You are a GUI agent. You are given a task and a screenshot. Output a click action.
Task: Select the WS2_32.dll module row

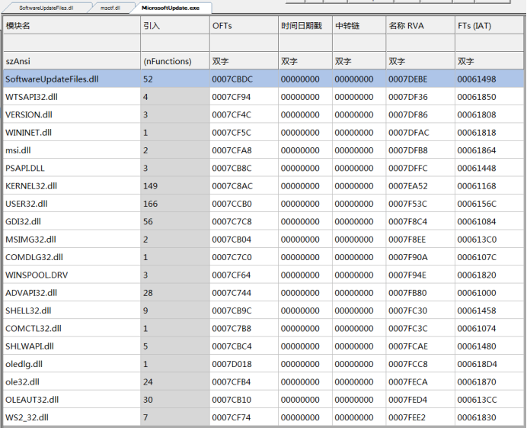pyautogui.click(x=263, y=417)
